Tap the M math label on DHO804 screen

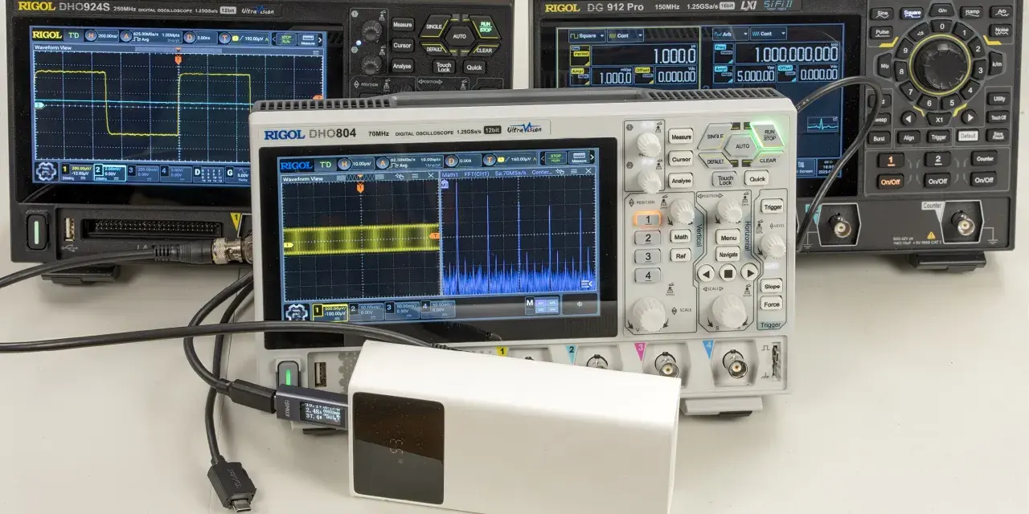tap(530, 303)
